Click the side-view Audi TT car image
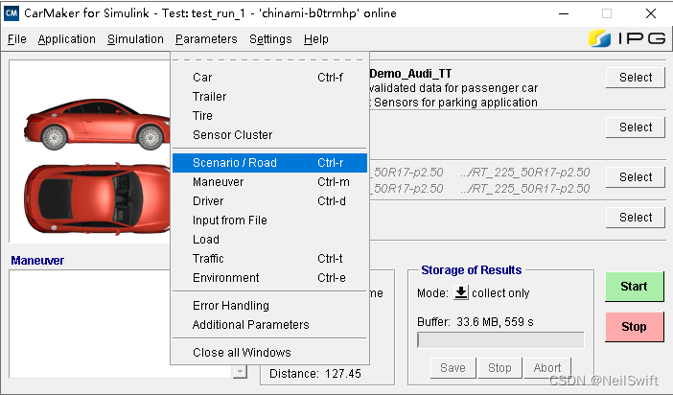The height and width of the screenshot is (395, 673). click(x=97, y=125)
